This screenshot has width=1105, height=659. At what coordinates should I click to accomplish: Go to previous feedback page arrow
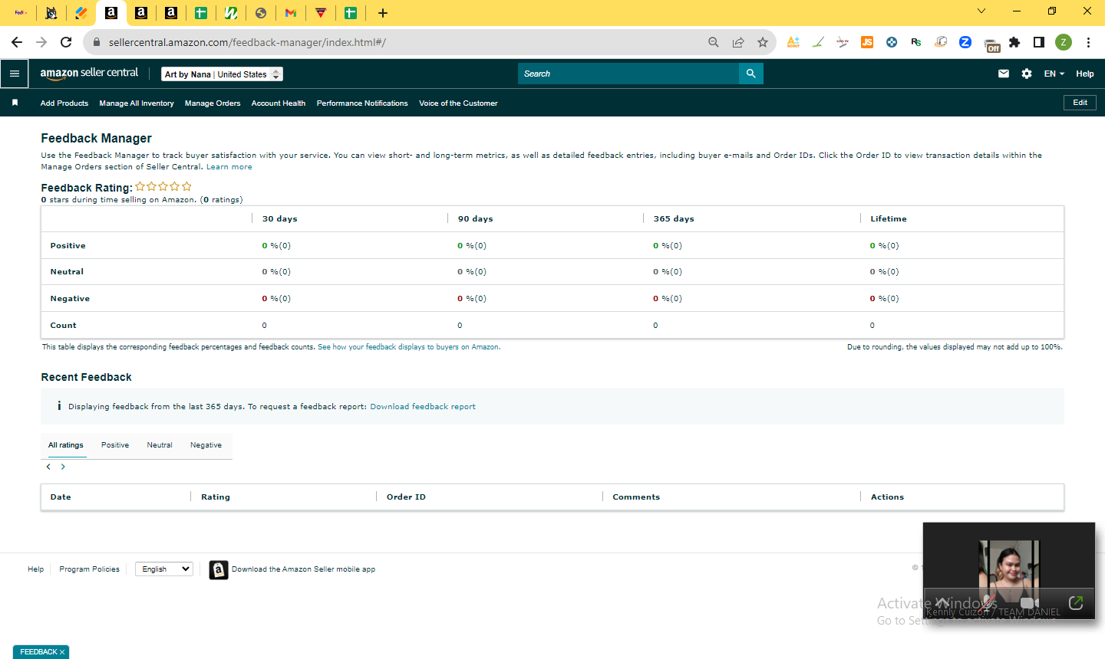pyautogui.click(x=48, y=467)
